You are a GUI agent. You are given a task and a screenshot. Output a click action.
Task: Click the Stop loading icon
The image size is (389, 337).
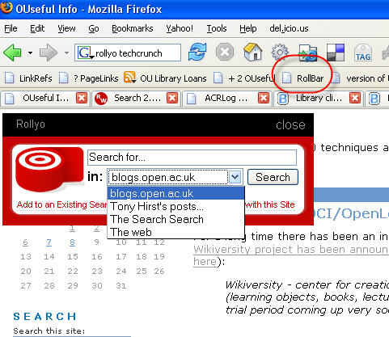pyautogui.click(x=225, y=52)
